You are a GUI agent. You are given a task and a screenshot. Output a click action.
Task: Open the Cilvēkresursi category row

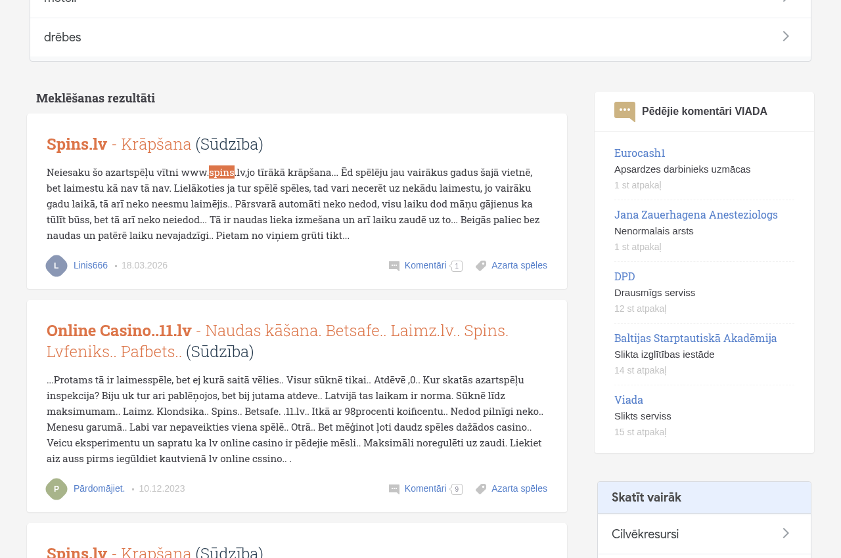(x=704, y=534)
